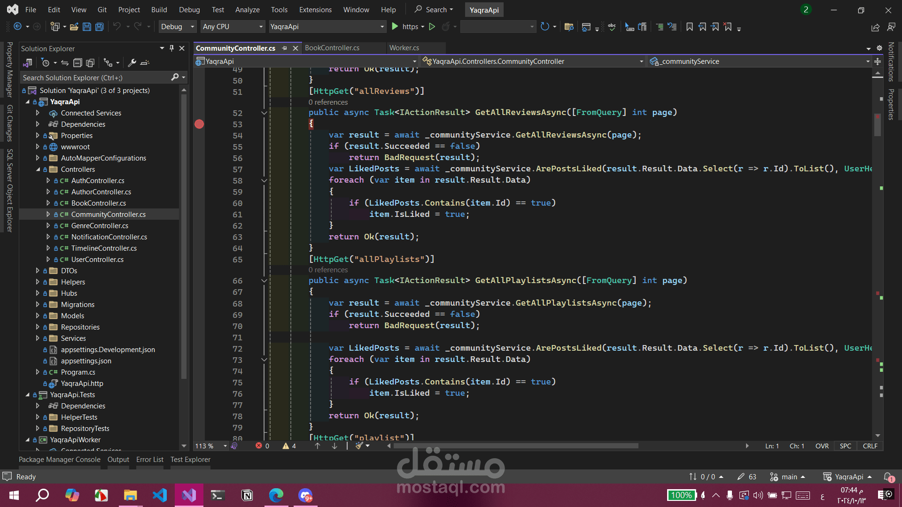Expand the Services folder
This screenshot has width=902, height=507.
(x=38, y=338)
